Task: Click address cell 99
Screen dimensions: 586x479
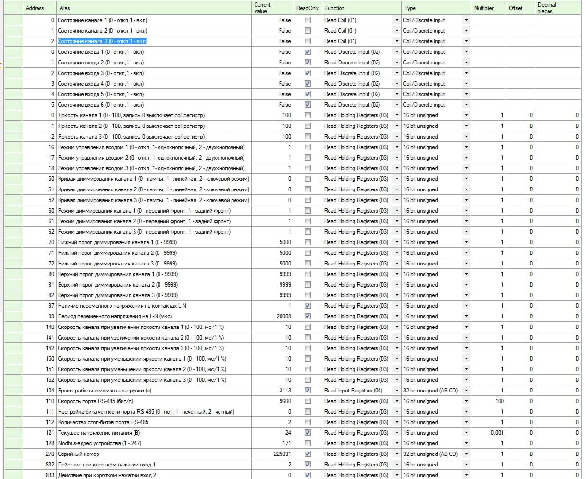Action: [39, 316]
